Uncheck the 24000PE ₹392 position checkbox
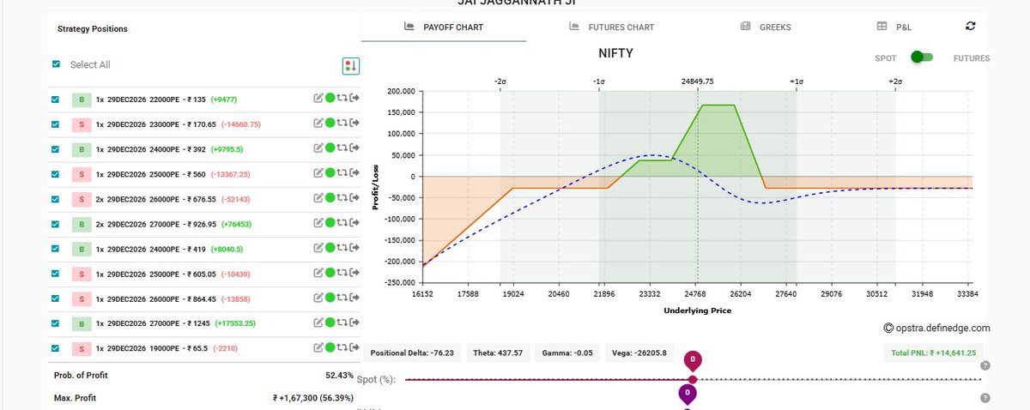The image size is (1030, 410). click(56, 149)
